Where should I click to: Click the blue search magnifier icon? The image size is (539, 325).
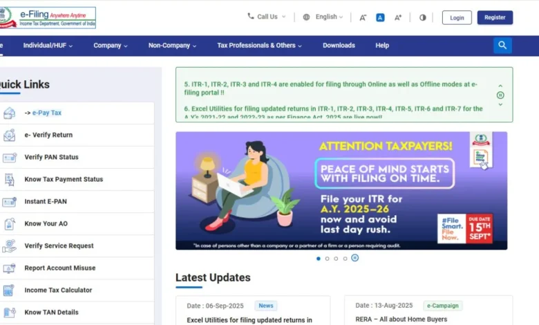(502, 46)
